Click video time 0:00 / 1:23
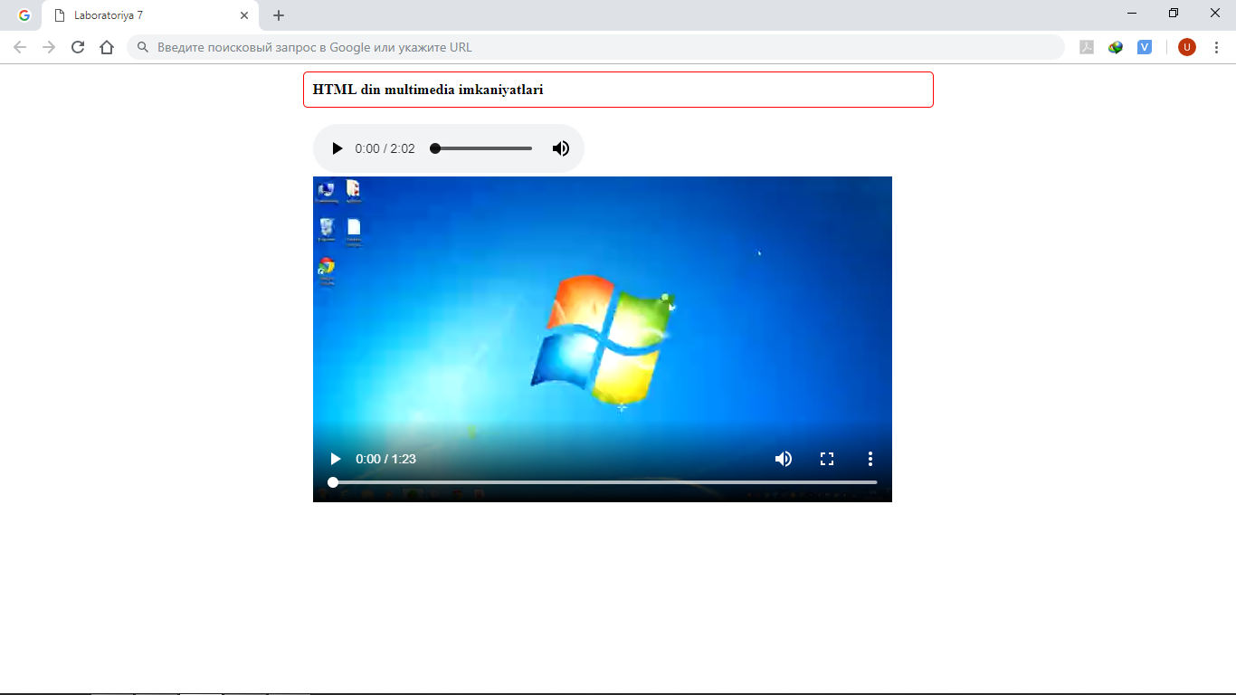 pos(386,459)
